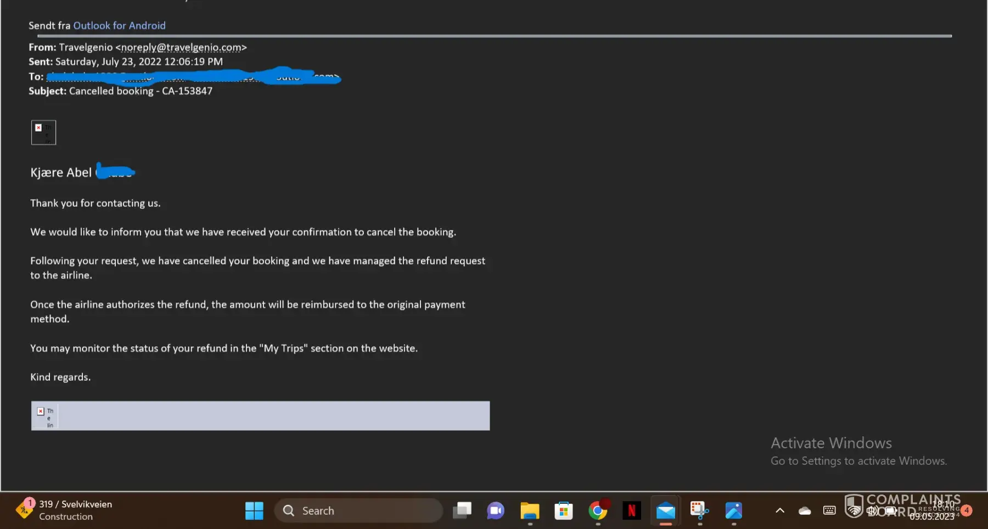Click the greeting "Kjære Abel"
Screen dimensions: 988x529
point(61,172)
